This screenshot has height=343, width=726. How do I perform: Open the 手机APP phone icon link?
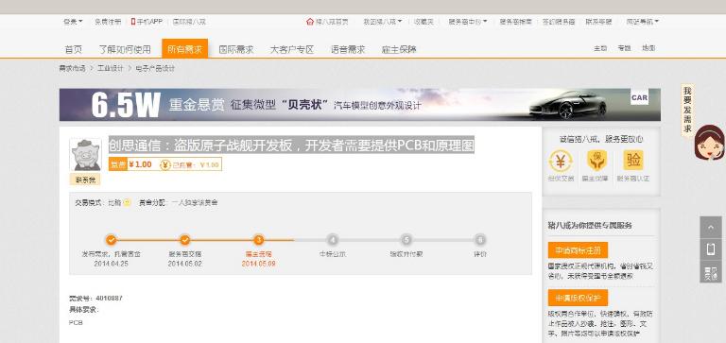[x=147, y=22]
